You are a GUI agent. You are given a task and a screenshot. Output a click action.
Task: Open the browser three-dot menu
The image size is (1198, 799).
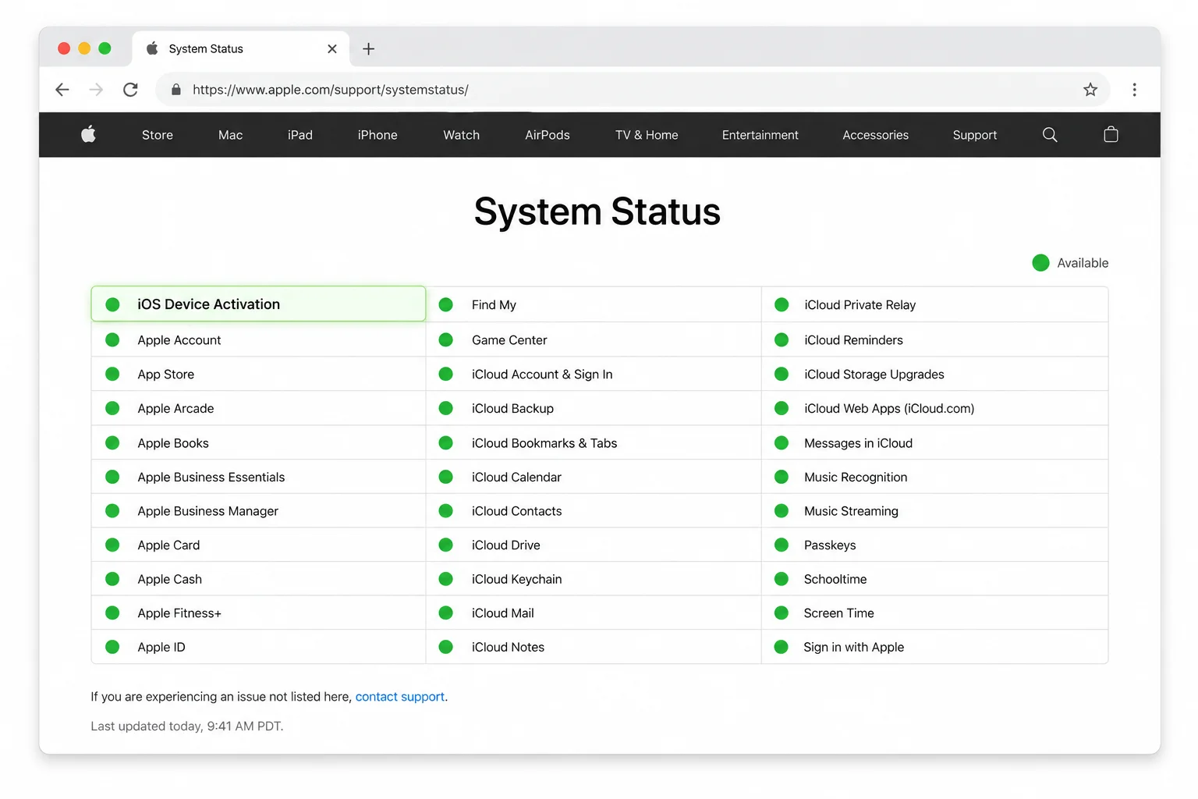tap(1134, 90)
